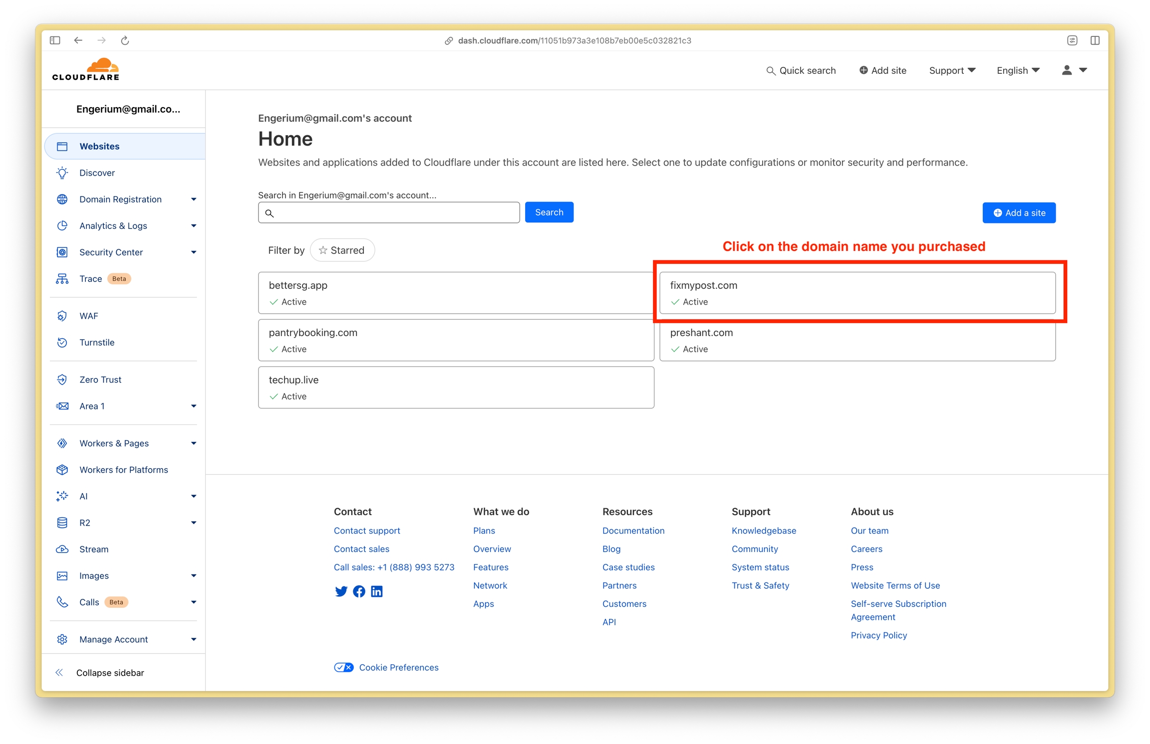Click the Workers & Pages icon
The height and width of the screenshot is (744, 1150).
coord(62,443)
